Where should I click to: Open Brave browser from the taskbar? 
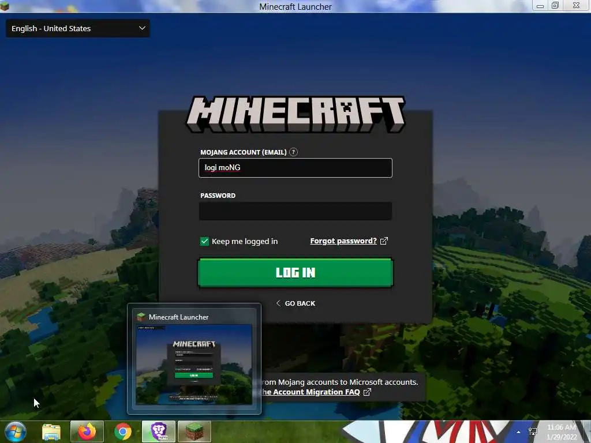[159, 431]
